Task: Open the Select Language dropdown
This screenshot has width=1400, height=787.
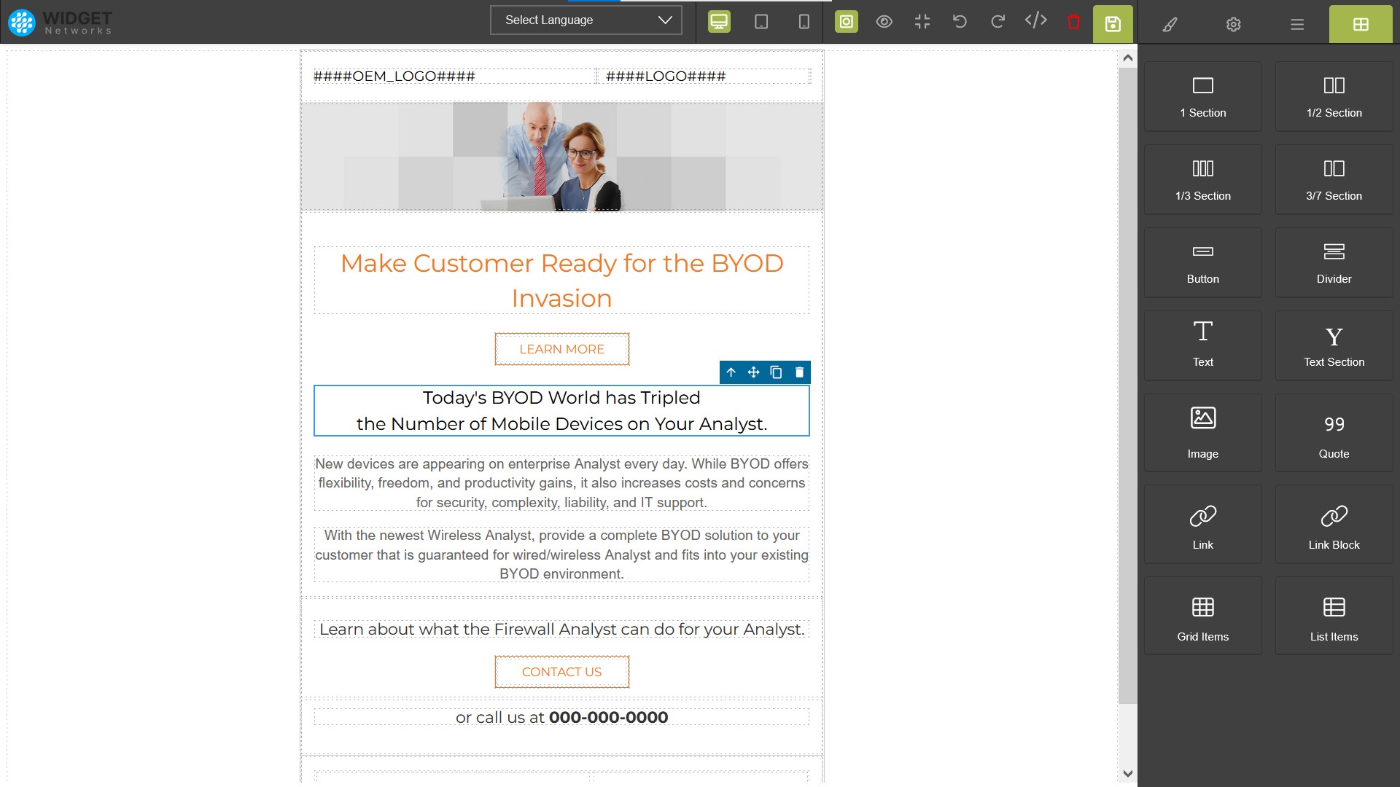Action: [x=586, y=20]
